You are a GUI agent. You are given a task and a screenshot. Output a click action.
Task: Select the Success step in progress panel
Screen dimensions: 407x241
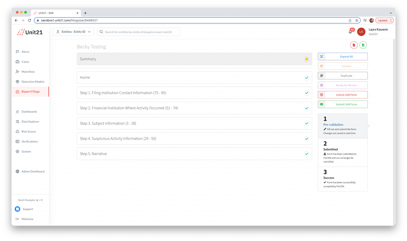click(x=343, y=179)
